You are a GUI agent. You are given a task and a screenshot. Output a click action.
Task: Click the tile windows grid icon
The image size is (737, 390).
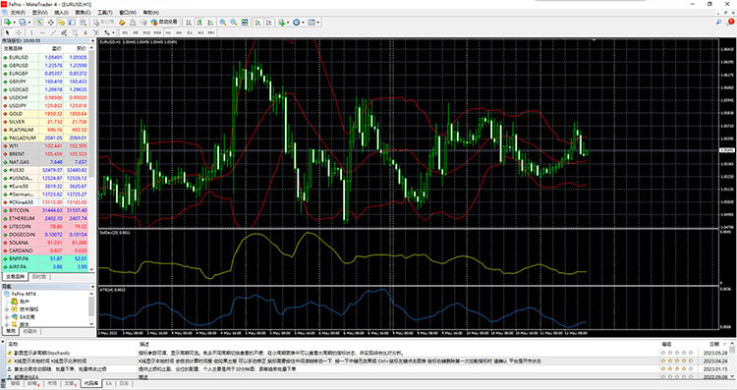pyautogui.click(x=245, y=22)
